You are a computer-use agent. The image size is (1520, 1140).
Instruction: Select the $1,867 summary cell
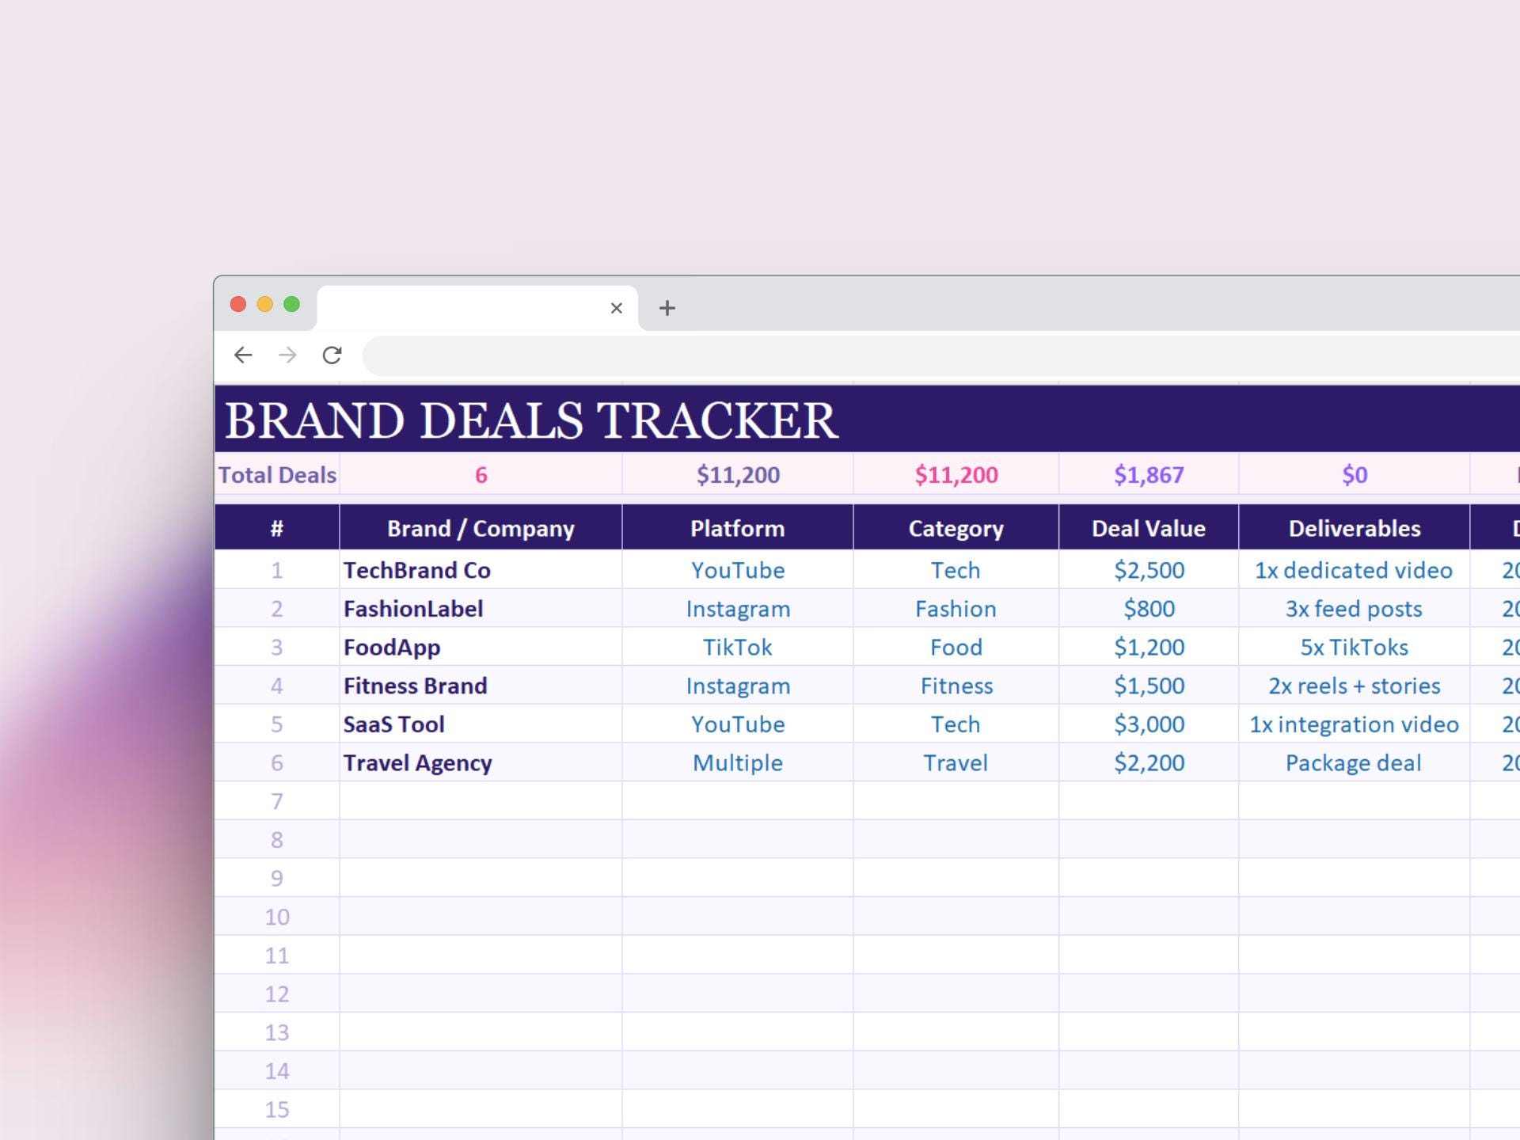[1149, 475]
